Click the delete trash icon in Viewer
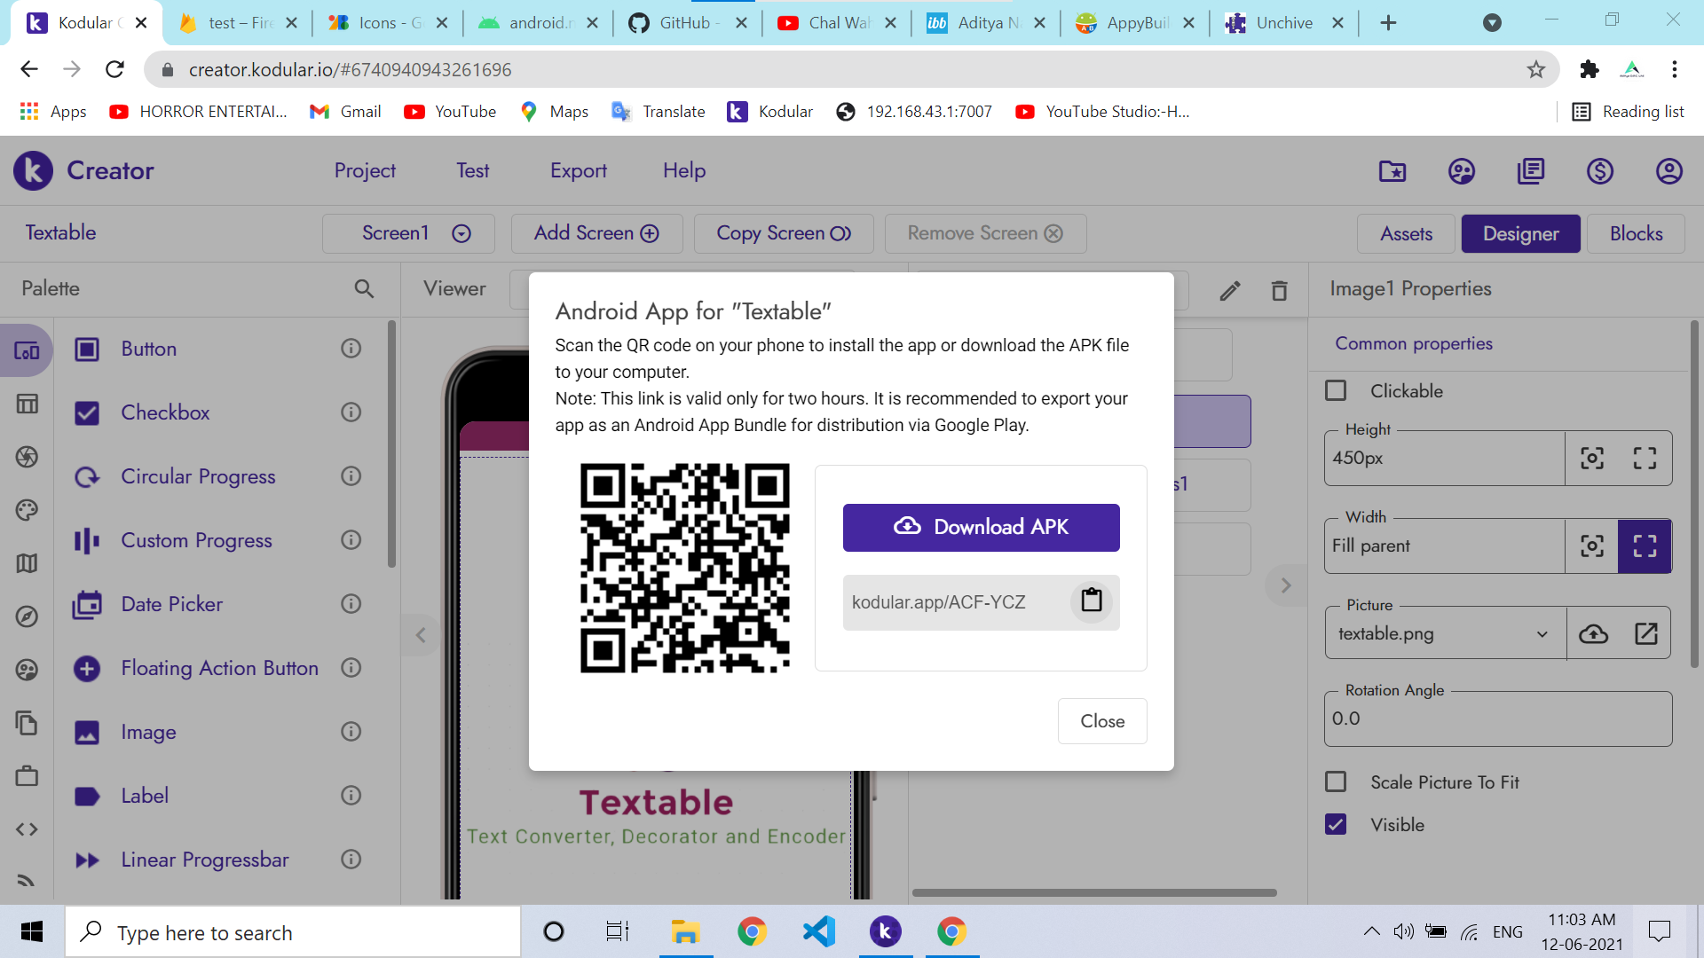This screenshot has width=1704, height=958. pyautogui.click(x=1279, y=290)
